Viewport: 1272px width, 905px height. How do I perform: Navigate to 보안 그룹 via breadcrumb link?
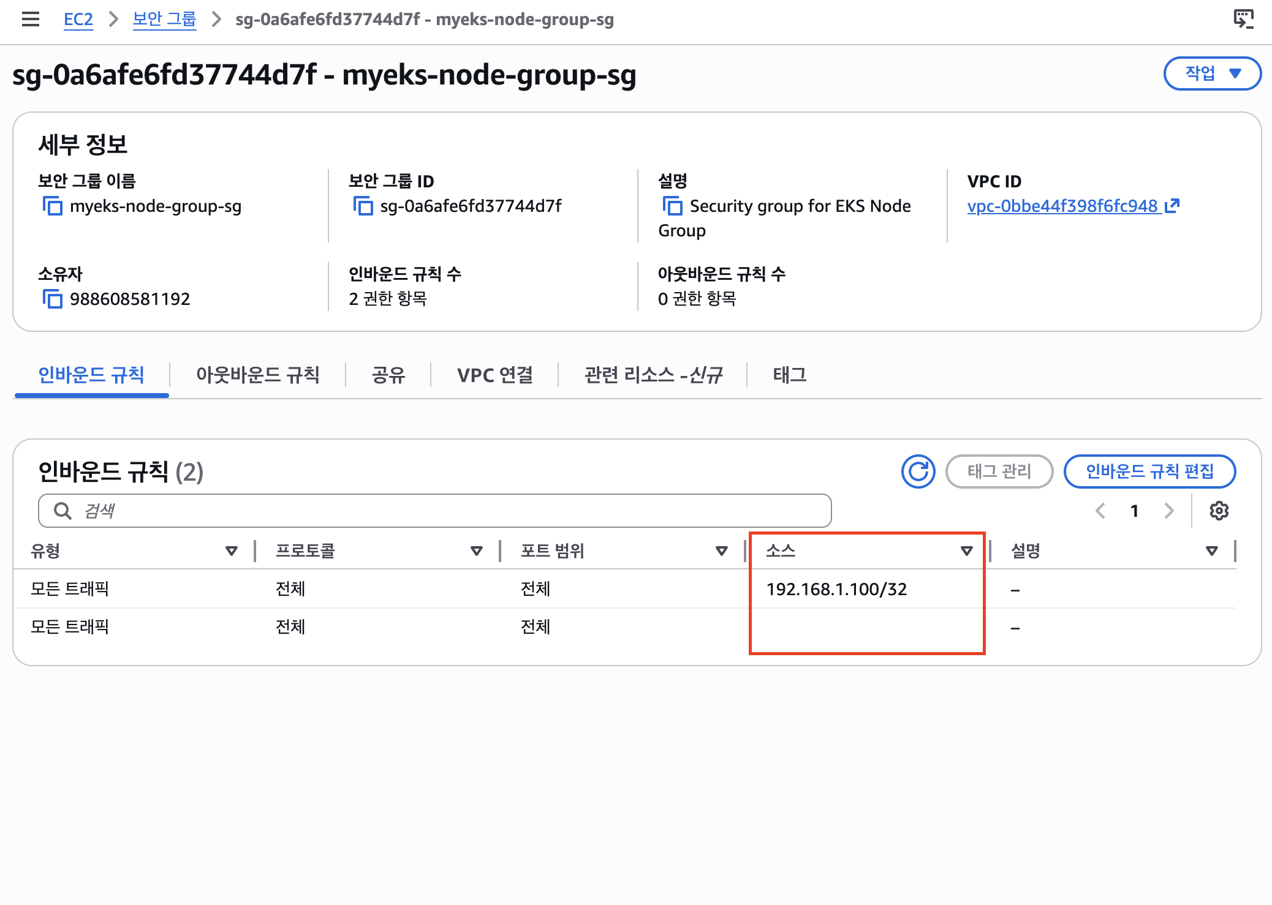(x=164, y=19)
